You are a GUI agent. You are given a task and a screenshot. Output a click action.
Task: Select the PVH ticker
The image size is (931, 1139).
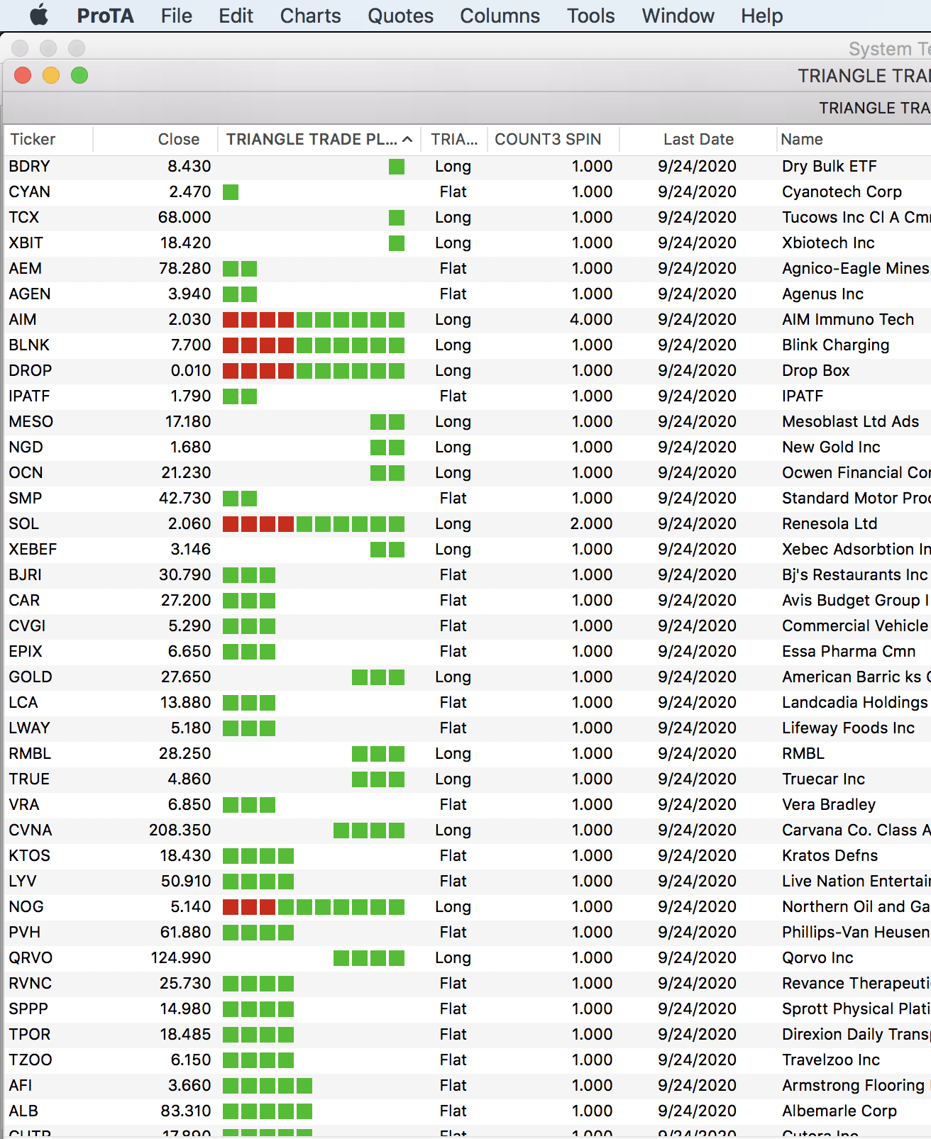click(24, 932)
